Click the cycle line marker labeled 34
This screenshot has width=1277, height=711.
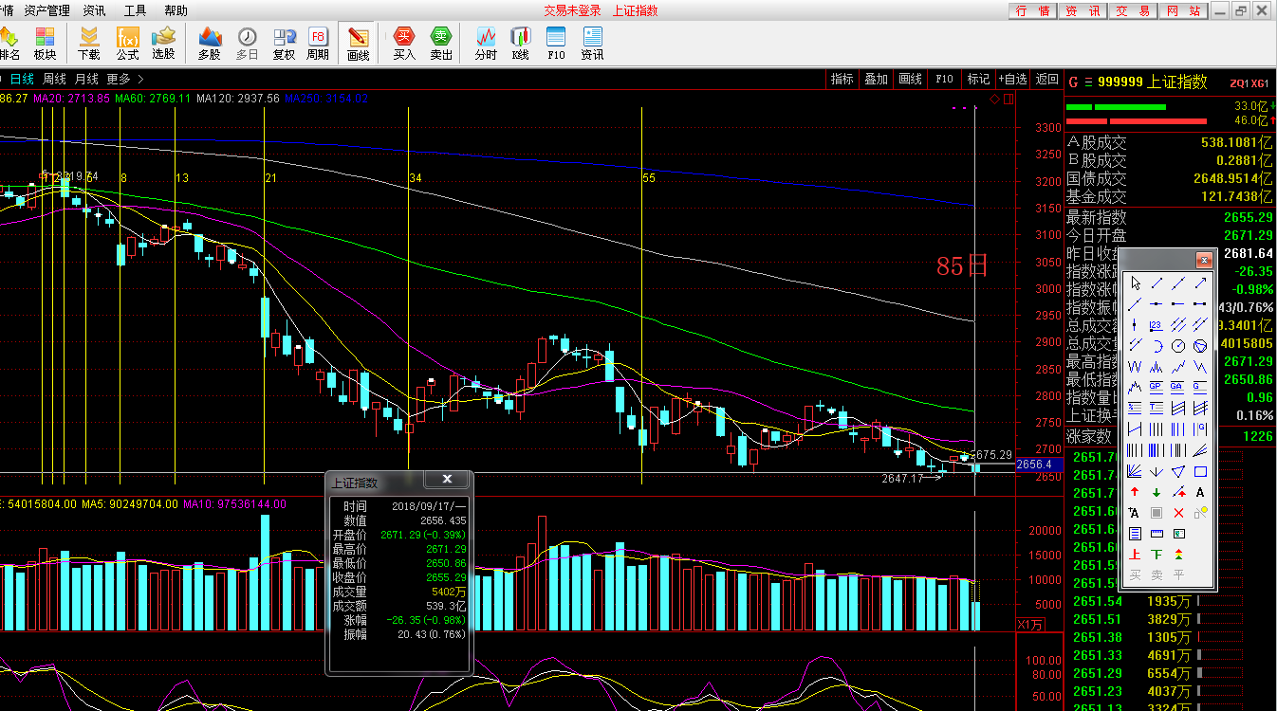[415, 178]
